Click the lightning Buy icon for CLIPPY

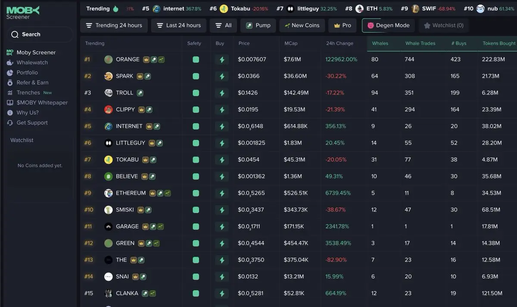tap(222, 110)
